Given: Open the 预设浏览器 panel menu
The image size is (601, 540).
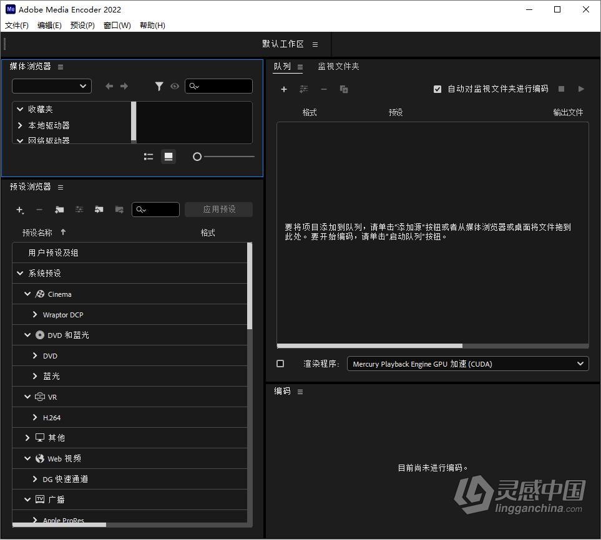Looking at the screenshot, I should click(x=61, y=187).
